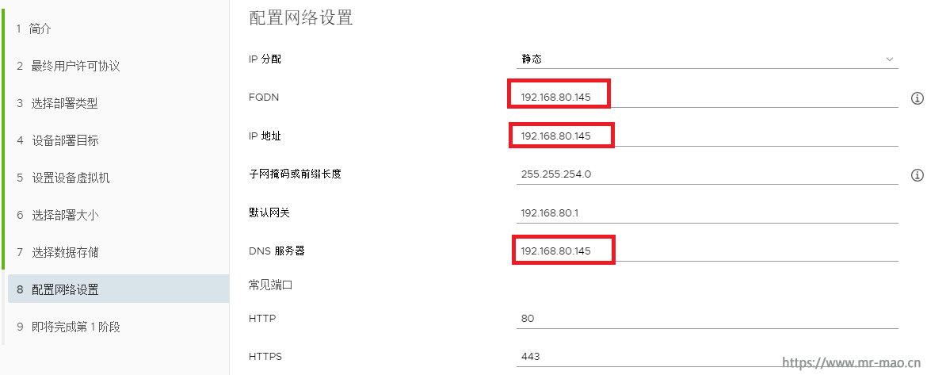The height and width of the screenshot is (375, 927).
Task: Click the FQDN input field
Action: tap(707, 98)
